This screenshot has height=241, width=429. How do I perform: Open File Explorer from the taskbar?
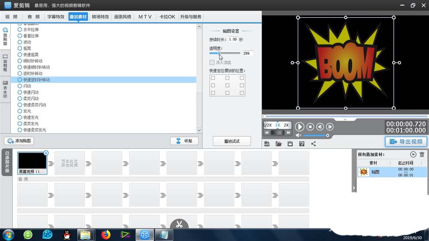tap(85, 235)
